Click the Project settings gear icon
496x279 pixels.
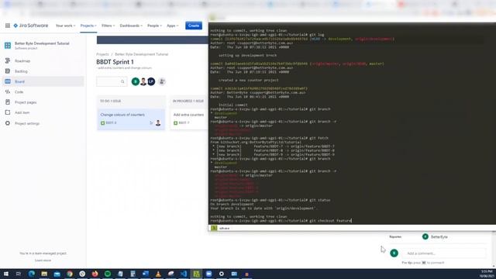[x=8, y=123]
